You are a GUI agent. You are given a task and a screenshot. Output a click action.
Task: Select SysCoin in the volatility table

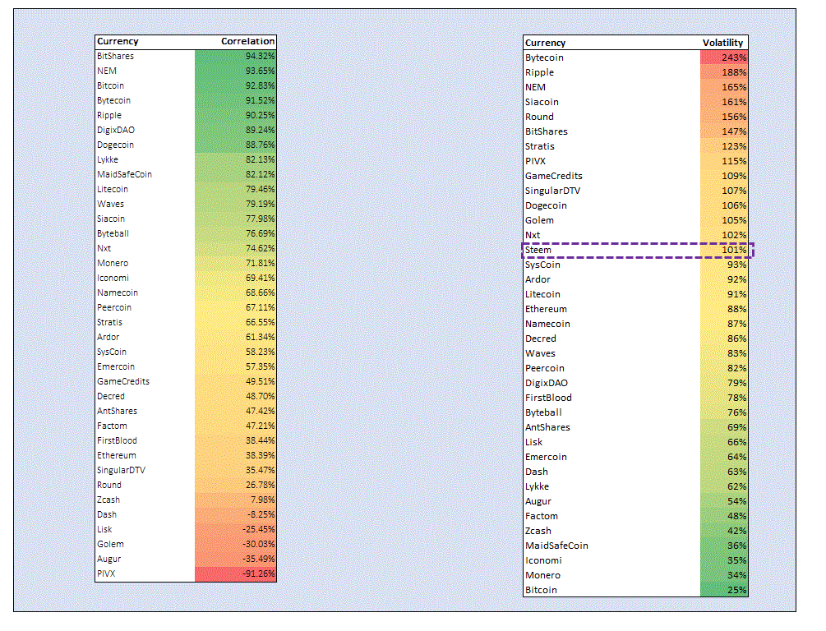[542, 265]
